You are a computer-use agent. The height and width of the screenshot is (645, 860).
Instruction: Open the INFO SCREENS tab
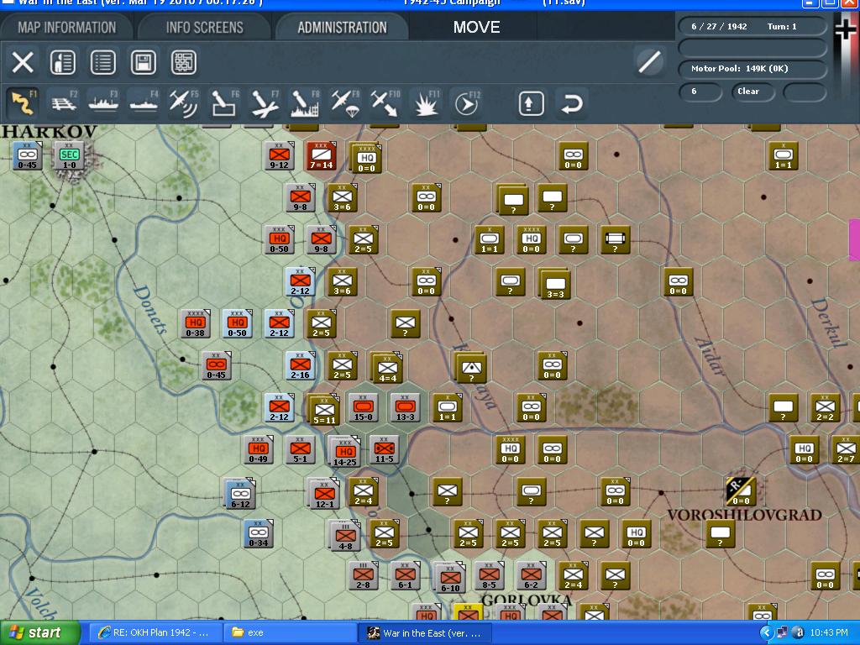[204, 28]
